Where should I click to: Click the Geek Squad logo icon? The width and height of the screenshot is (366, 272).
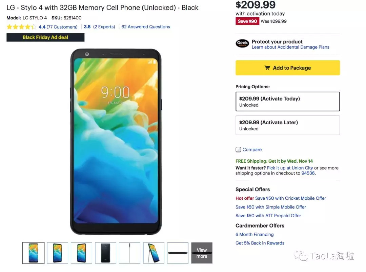(242, 43)
